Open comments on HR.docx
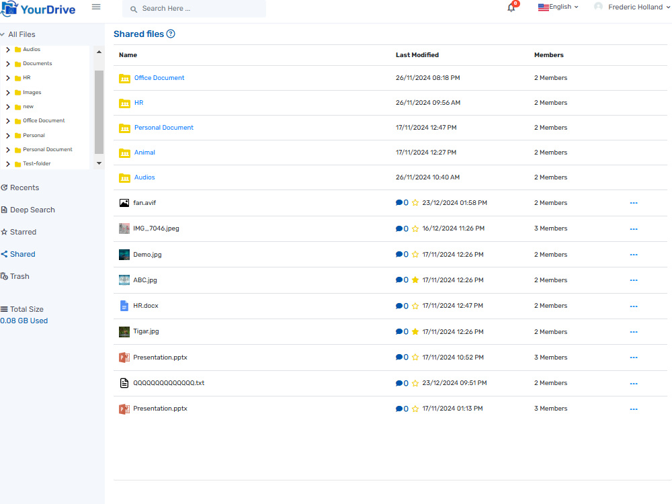The height and width of the screenshot is (504, 672). click(402, 306)
